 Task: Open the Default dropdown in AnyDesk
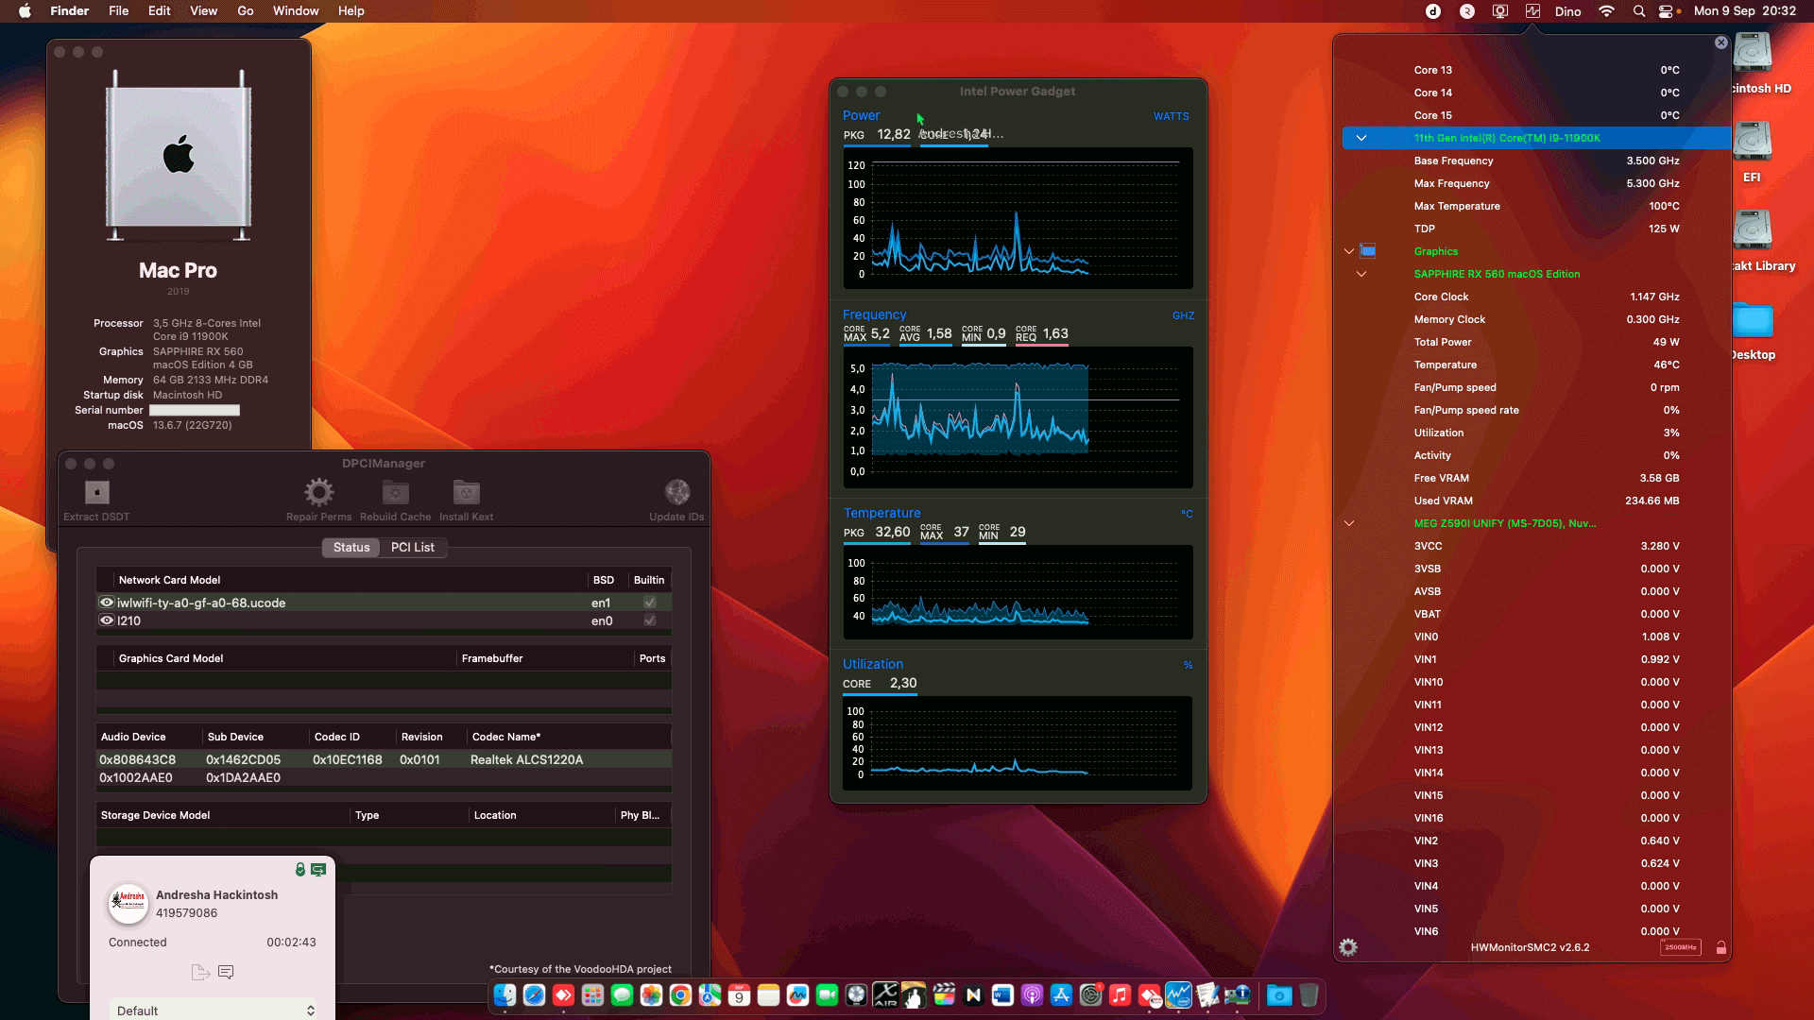pyautogui.click(x=214, y=1010)
